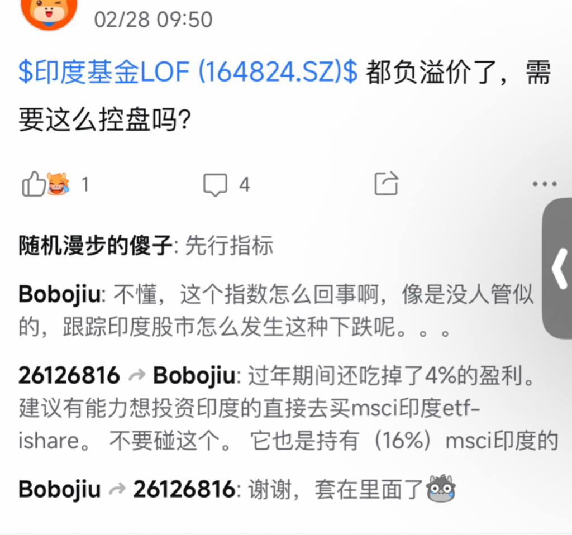
Task: Open the $印度基金LOF (164824.SZ)$ stock link
Action: point(188,71)
